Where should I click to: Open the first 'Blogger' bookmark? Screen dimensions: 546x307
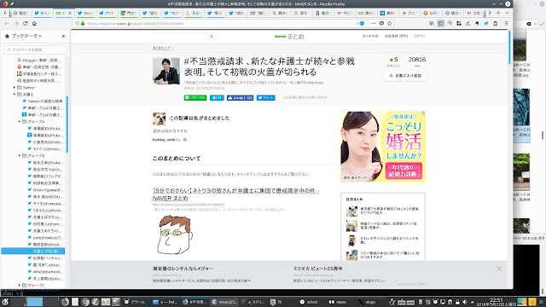(39, 61)
